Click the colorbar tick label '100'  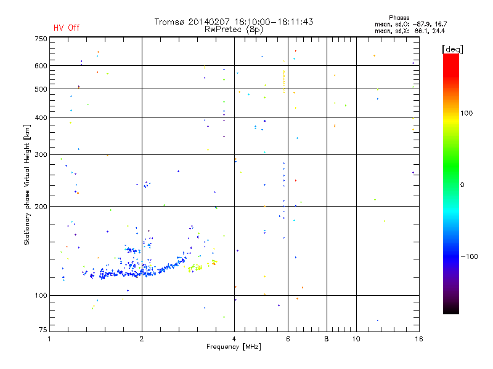tap(467, 113)
